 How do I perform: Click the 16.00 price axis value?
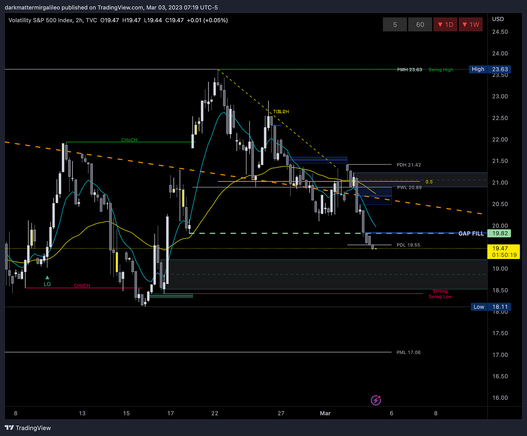tap(500, 398)
